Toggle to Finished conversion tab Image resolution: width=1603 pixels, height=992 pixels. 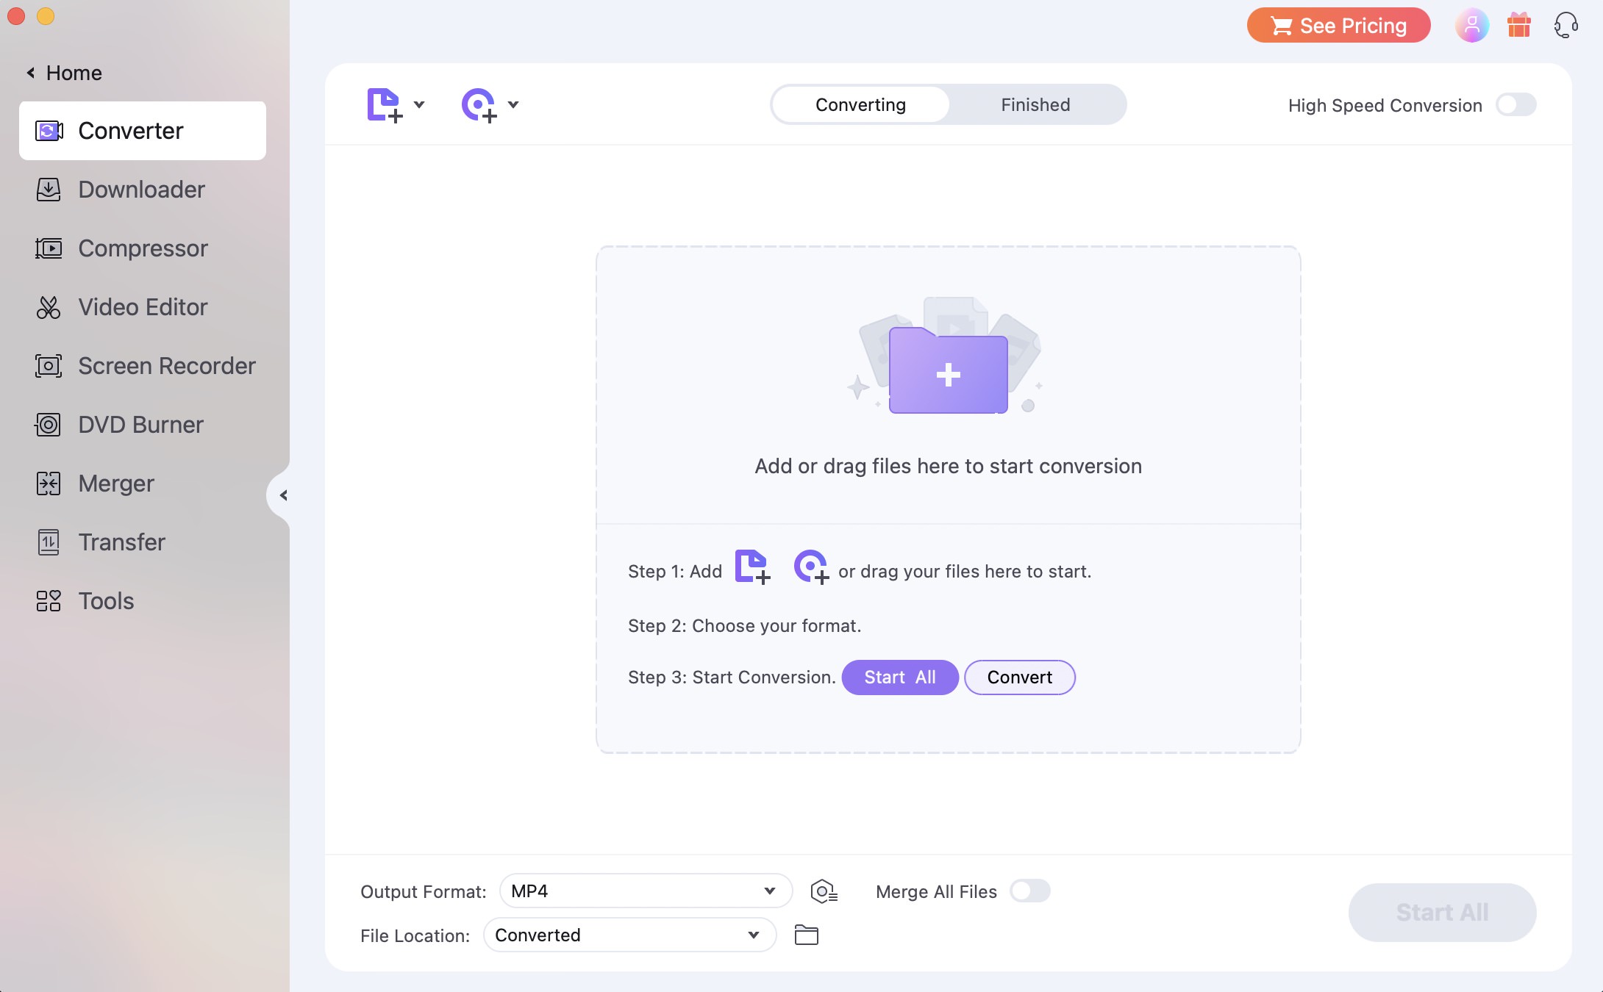(1034, 103)
